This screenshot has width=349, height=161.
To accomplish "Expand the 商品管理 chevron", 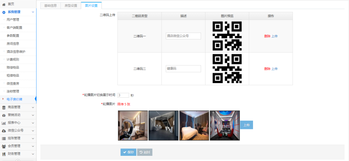I will click(33, 107).
